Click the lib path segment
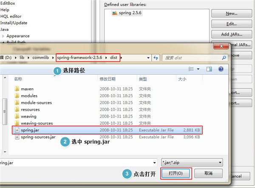The image size is (255, 188). (x=22, y=58)
